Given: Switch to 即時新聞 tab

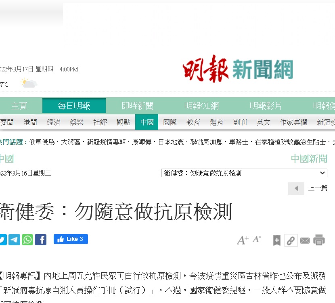Looking at the screenshot, I should [x=138, y=106].
